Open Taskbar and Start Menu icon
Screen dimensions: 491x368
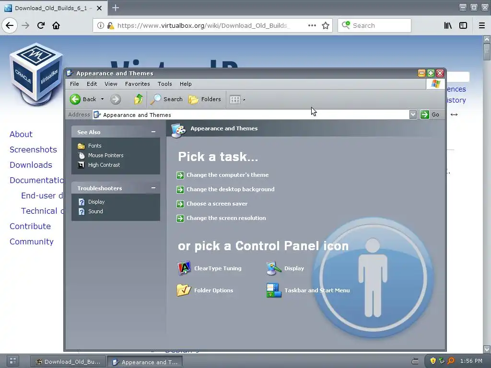coord(308,290)
